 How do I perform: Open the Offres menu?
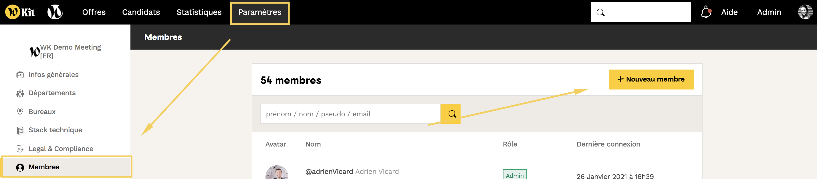pyautogui.click(x=94, y=12)
